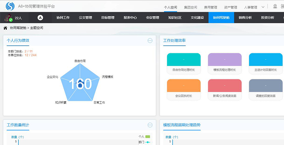Toggle the 个人 legend in the chart

[x=144, y=137]
